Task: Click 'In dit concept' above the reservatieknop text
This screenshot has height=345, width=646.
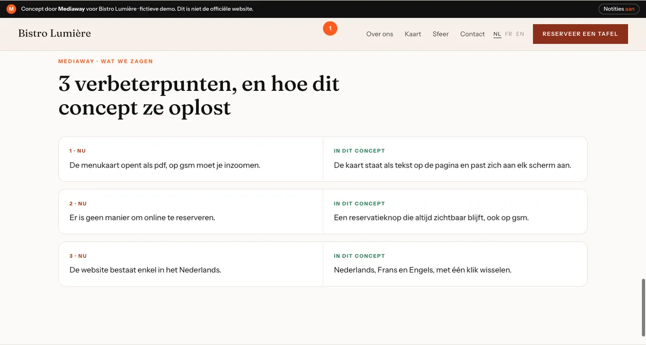Action: coord(360,204)
